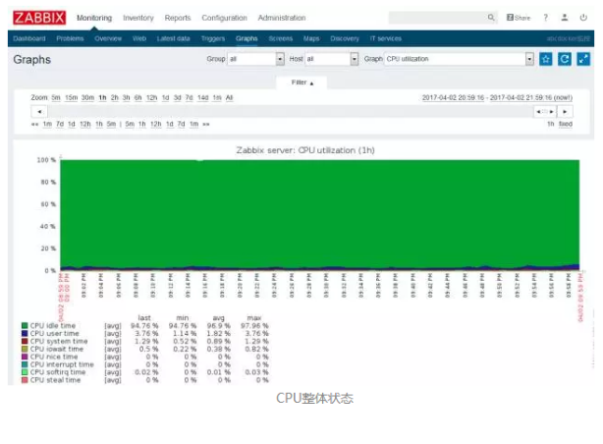
Task: Set zoom to 2h
Action: [115, 97]
